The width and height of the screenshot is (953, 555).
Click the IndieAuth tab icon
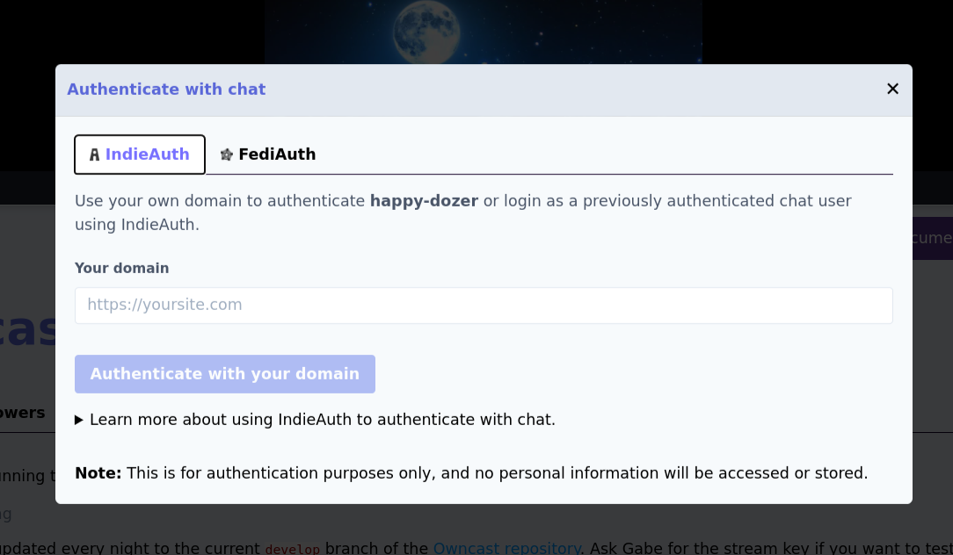pos(94,155)
